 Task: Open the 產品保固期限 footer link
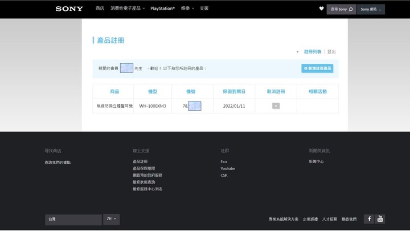pyautogui.click(x=144, y=168)
